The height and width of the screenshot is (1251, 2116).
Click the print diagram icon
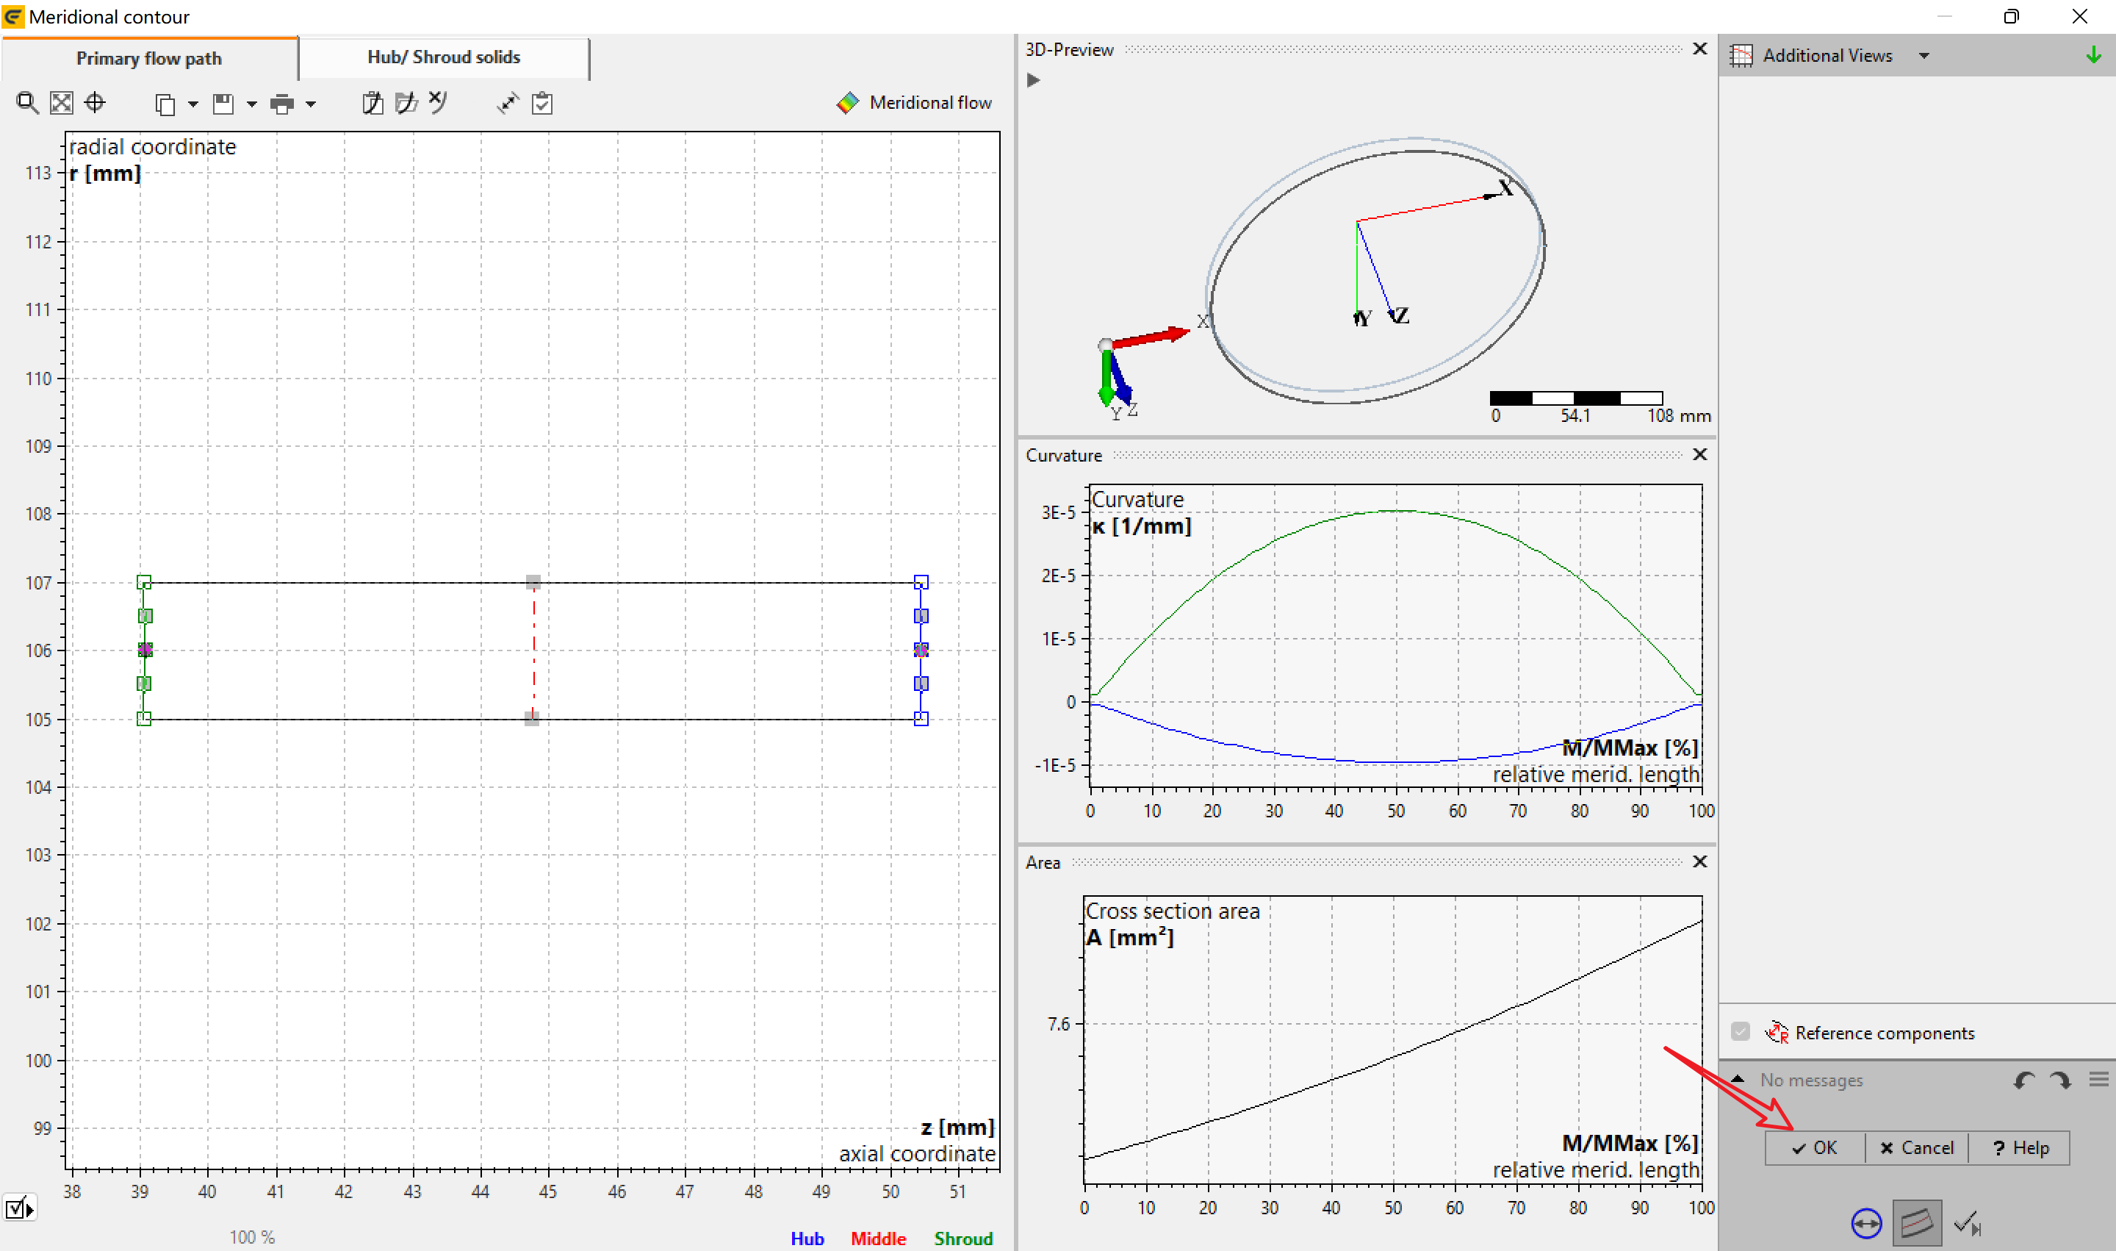(x=282, y=104)
